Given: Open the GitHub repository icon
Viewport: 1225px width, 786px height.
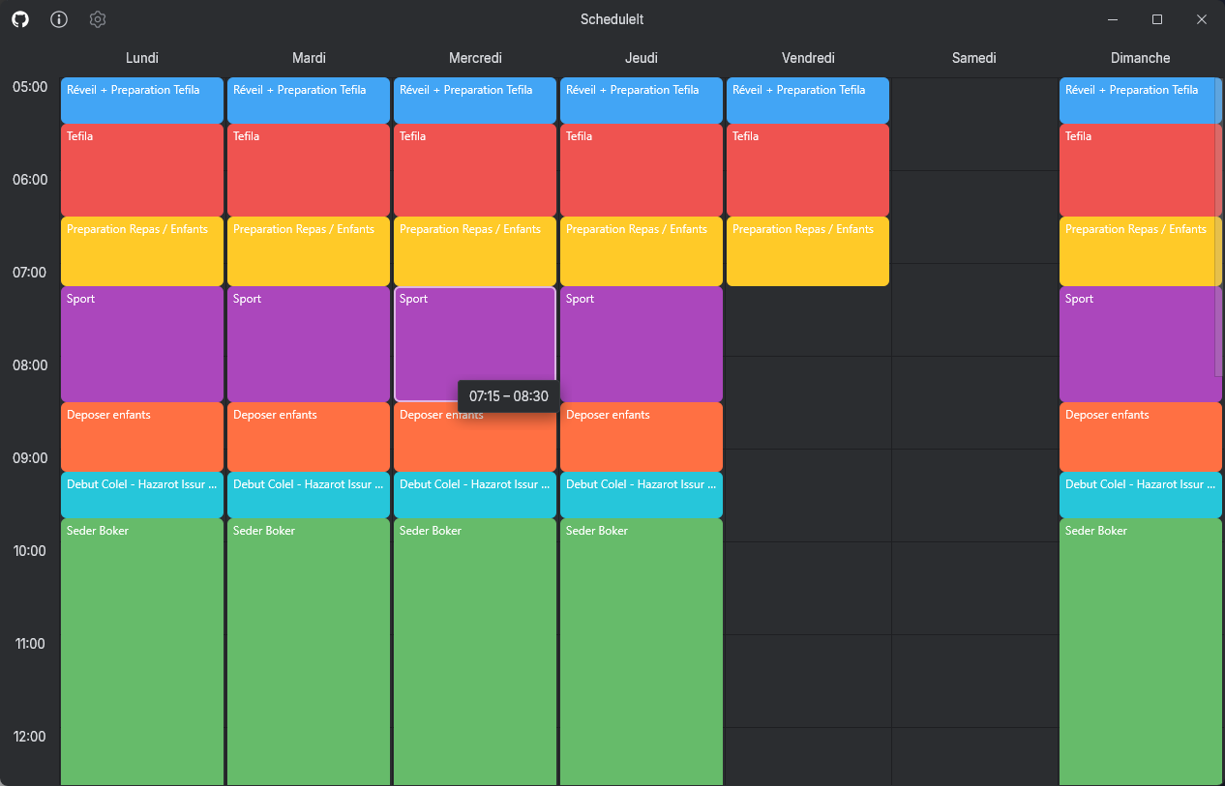Looking at the screenshot, I should (20, 19).
